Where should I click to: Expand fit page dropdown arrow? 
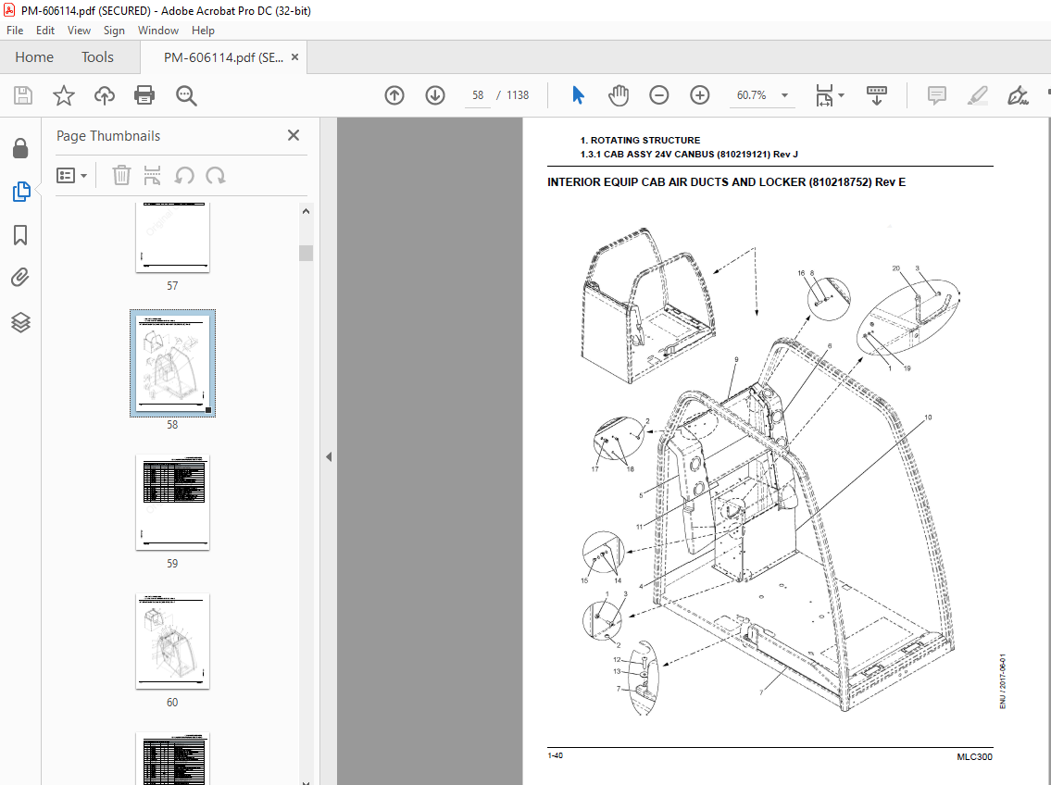tap(841, 95)
